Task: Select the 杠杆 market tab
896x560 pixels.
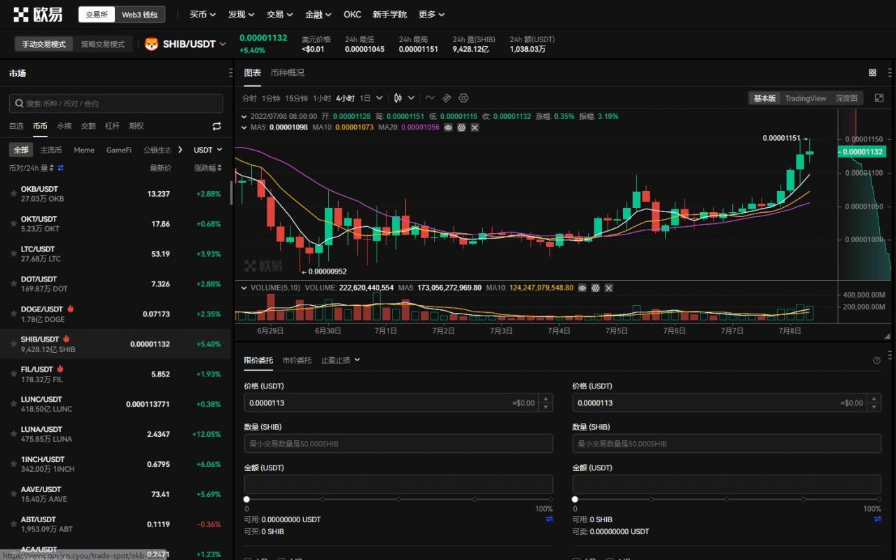Action: point(112,126)
